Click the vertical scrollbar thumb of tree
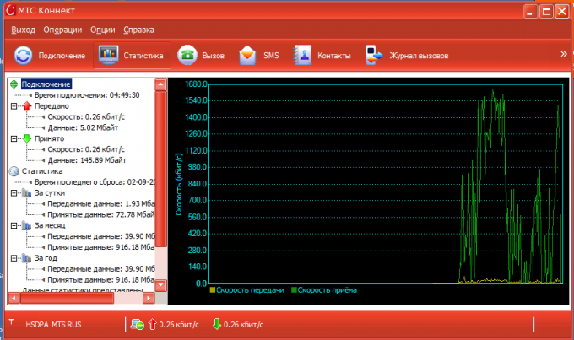 (x=161, y=169)
